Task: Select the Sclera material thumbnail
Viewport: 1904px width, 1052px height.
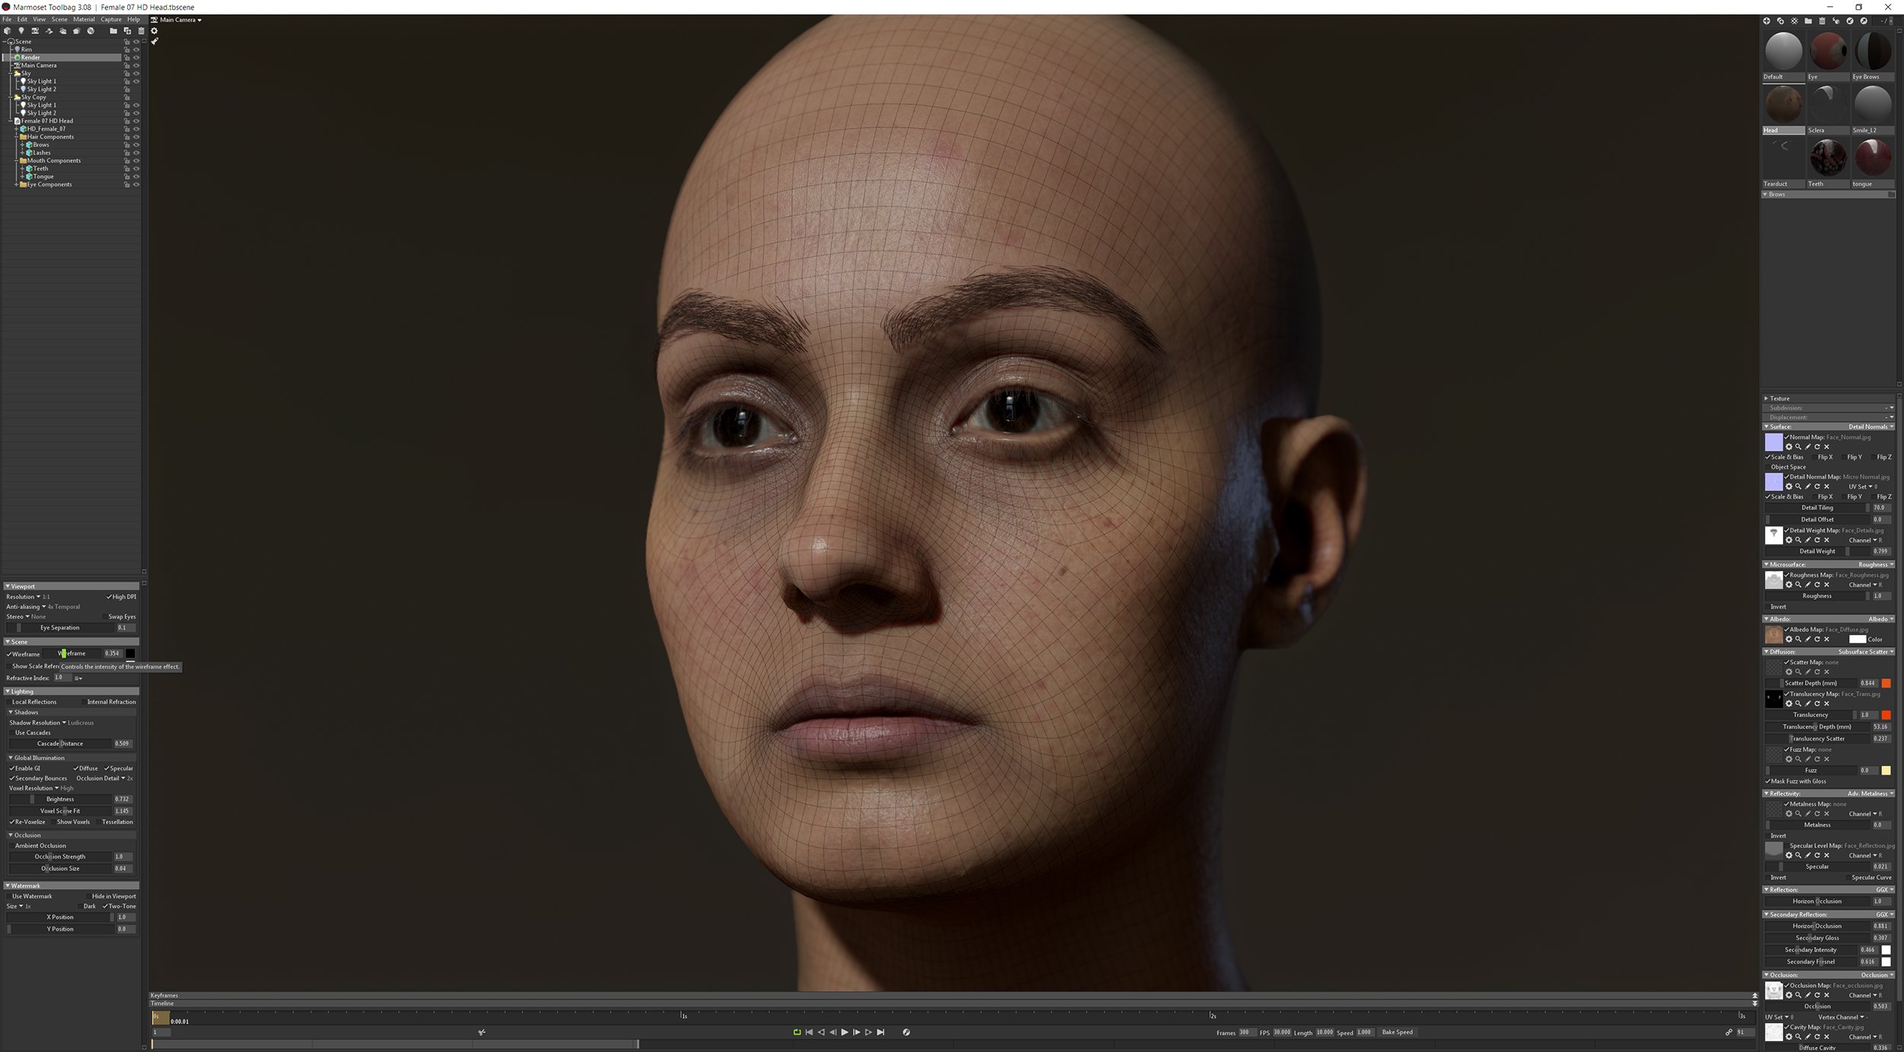Action: [1828, 104]
